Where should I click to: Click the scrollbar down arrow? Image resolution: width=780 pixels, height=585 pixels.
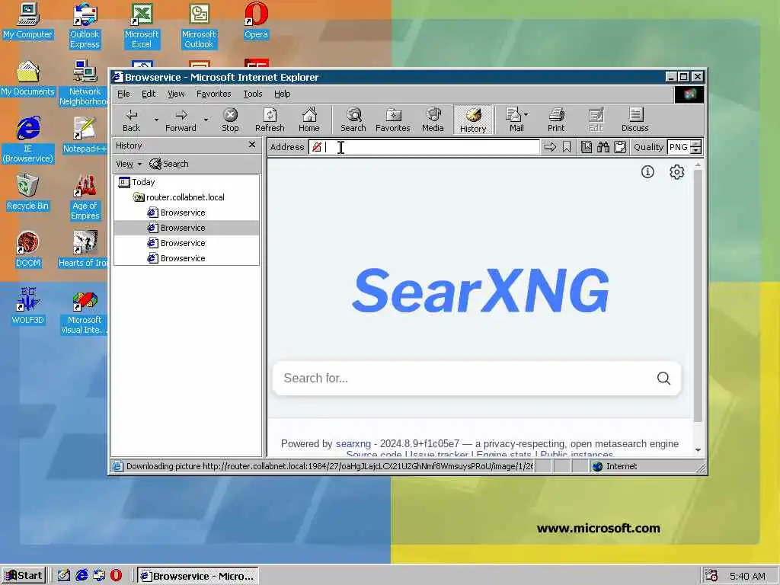tap(698, 449)
